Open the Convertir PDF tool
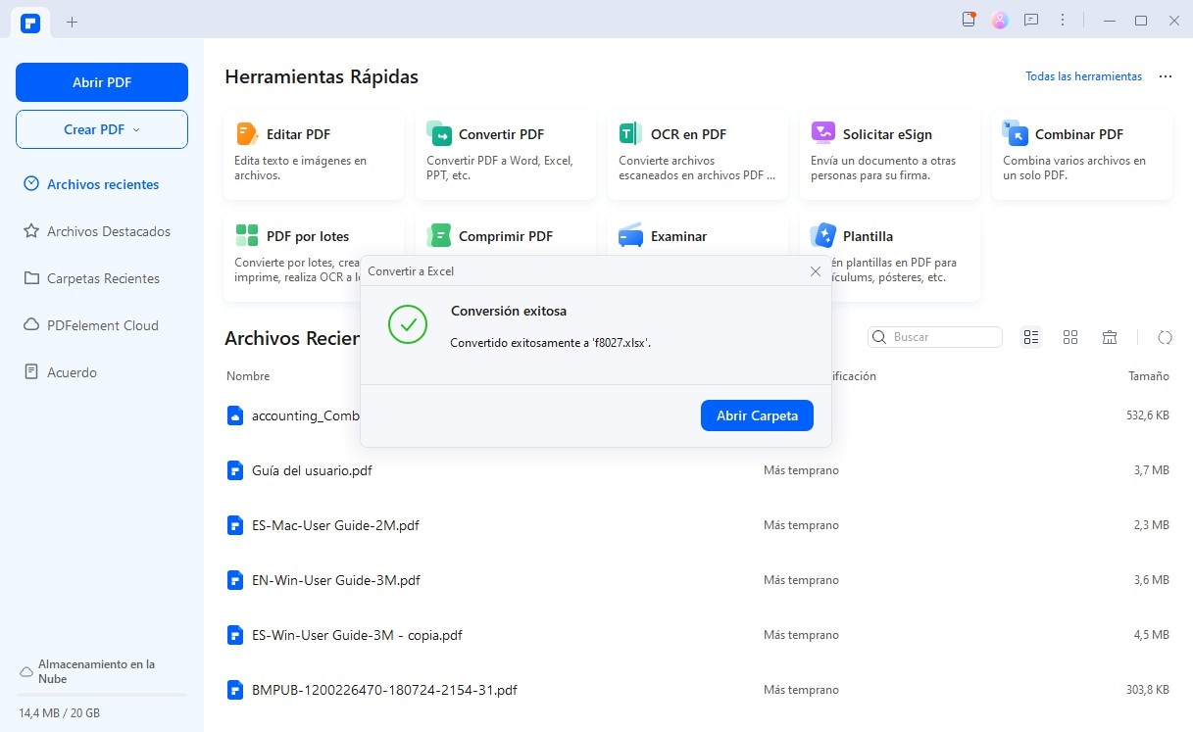The image size is (1193, 732). coord(506,156)
